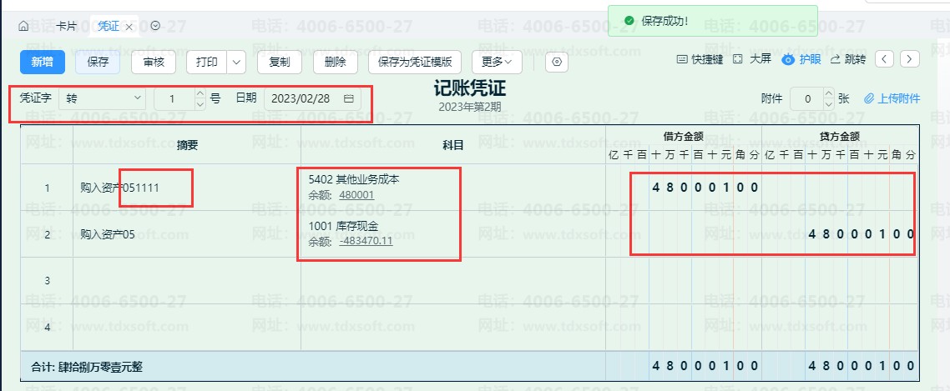Click the 跳转 jump icon

(847, 59)
